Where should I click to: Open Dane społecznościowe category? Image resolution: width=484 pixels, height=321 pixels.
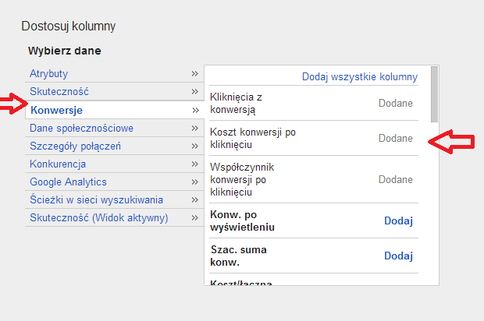click(x=81, y=128)
